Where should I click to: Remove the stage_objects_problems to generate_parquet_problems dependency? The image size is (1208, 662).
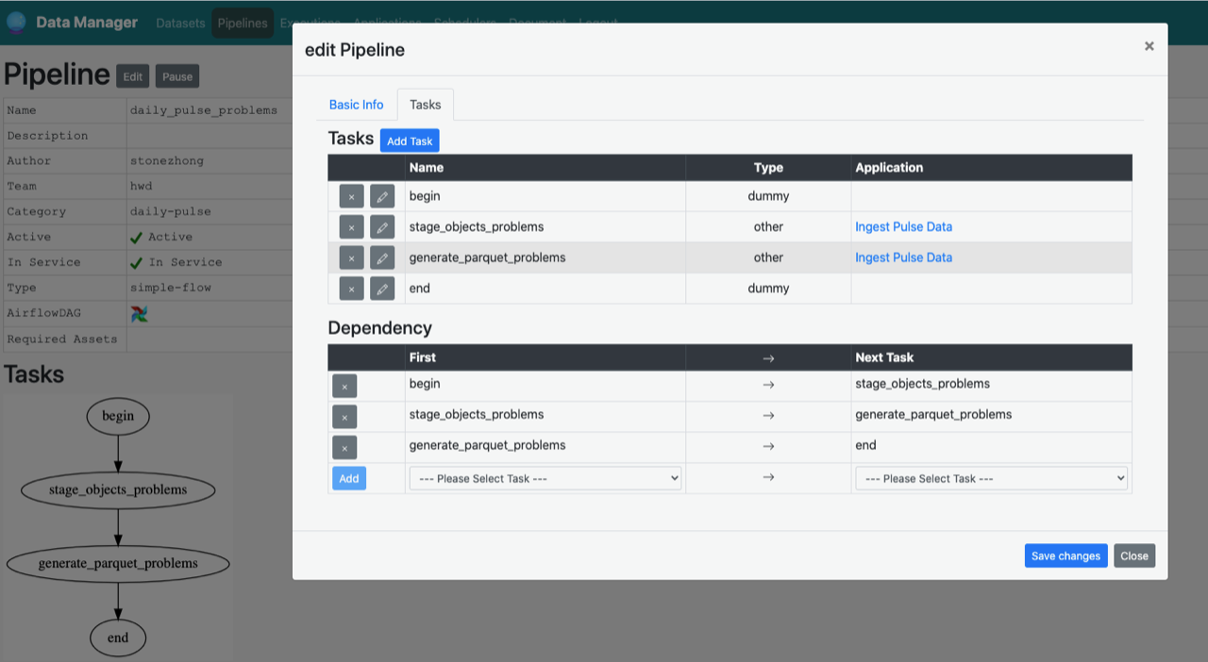pyautogui.click(x=344, y=416)
